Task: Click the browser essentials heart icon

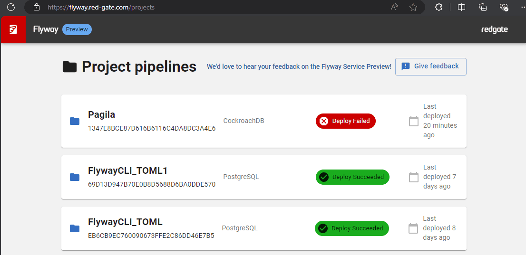Action: 504,7
